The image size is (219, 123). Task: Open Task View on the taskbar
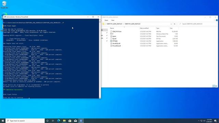coord(53,121)
